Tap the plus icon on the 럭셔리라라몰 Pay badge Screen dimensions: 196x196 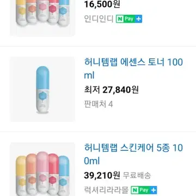point(153,190)
